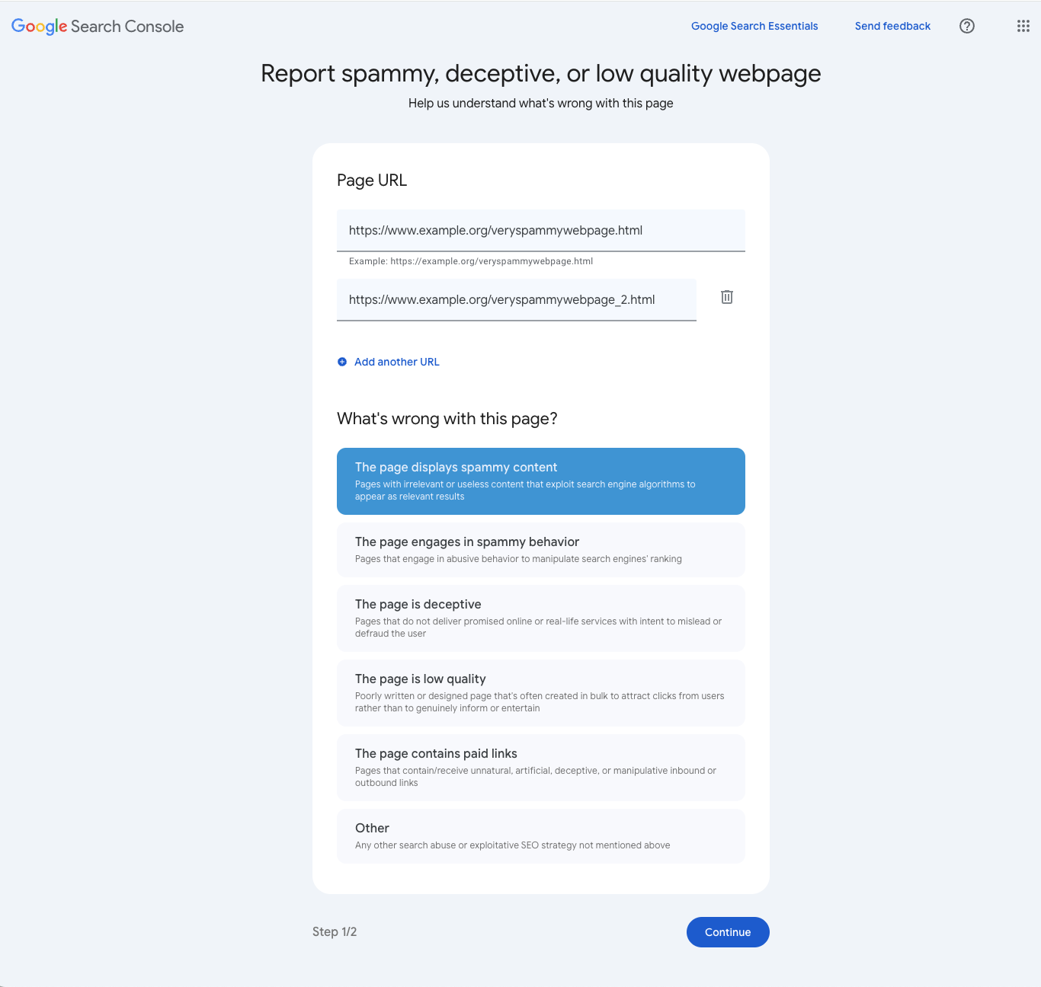Select 'The page engages in spammy behavior'
This screenshot has height=987, width=1041.
click(540, 549)
